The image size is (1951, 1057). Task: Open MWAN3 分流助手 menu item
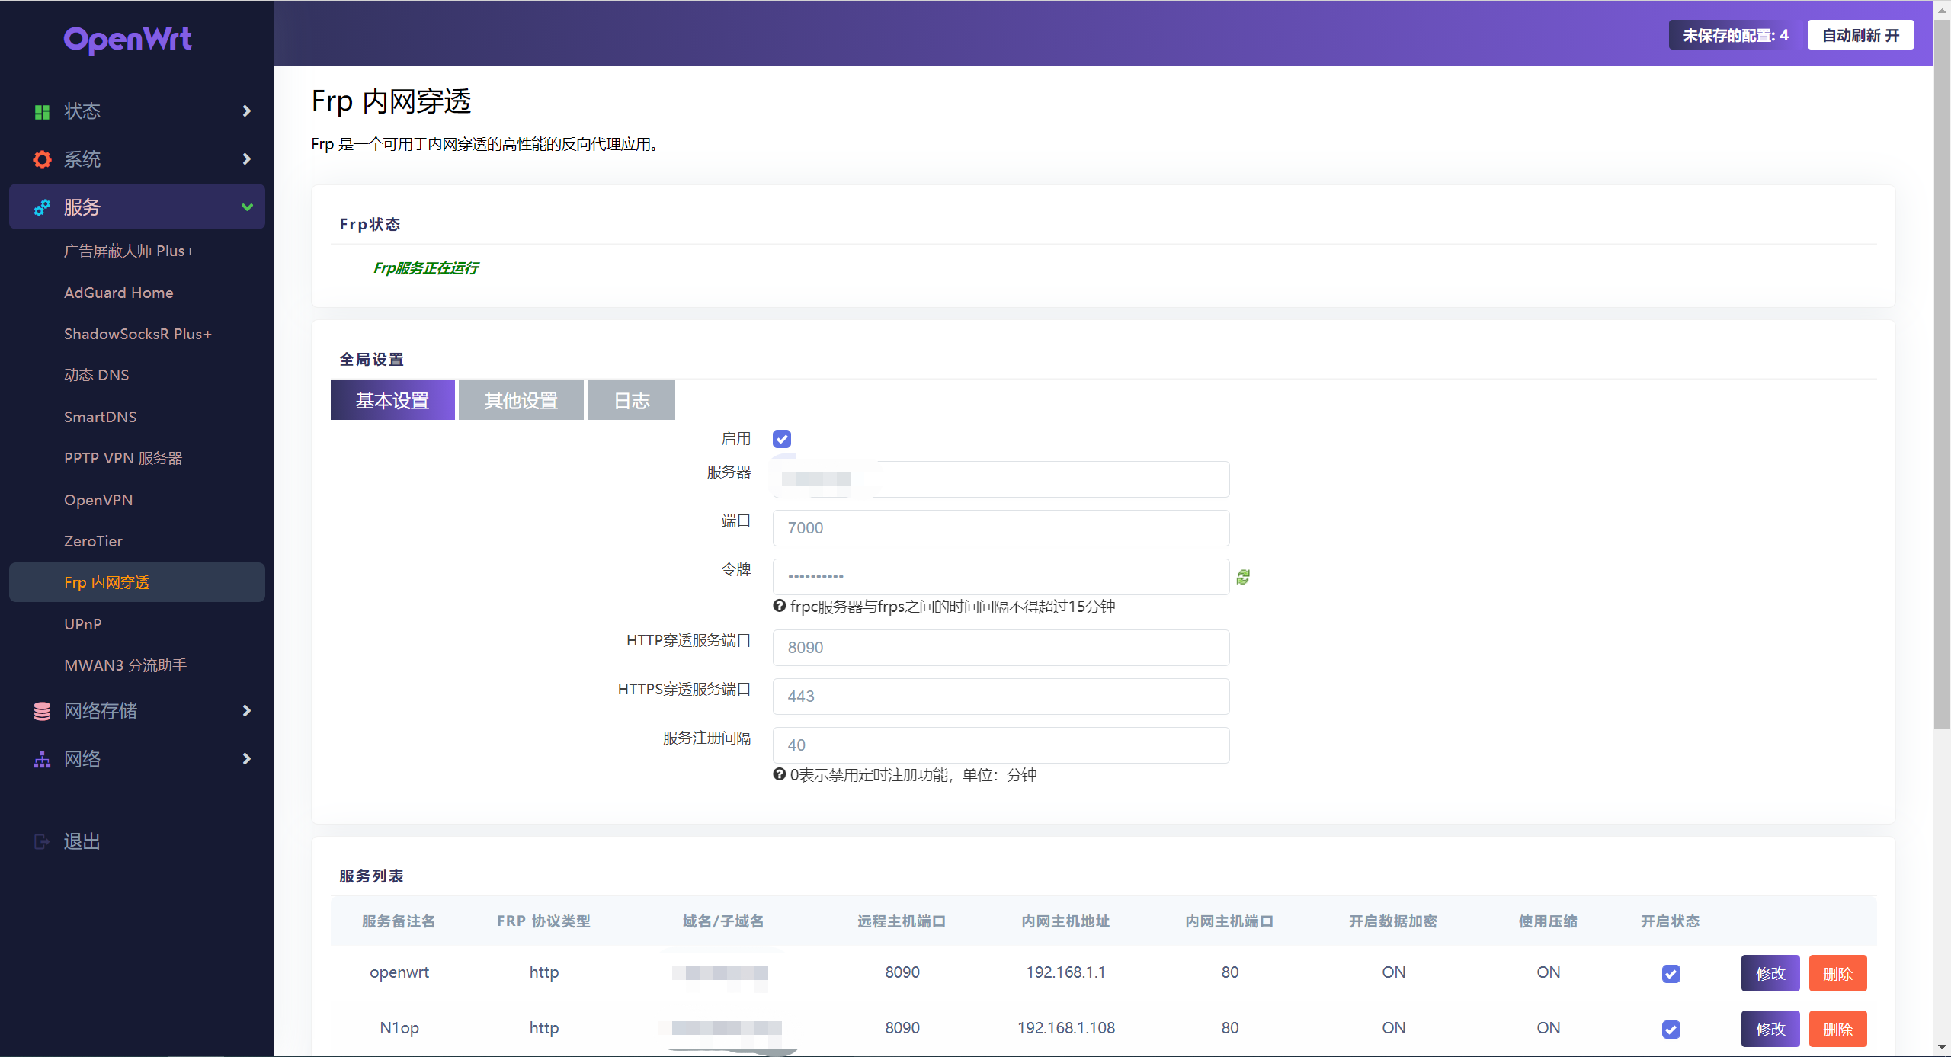126,665
